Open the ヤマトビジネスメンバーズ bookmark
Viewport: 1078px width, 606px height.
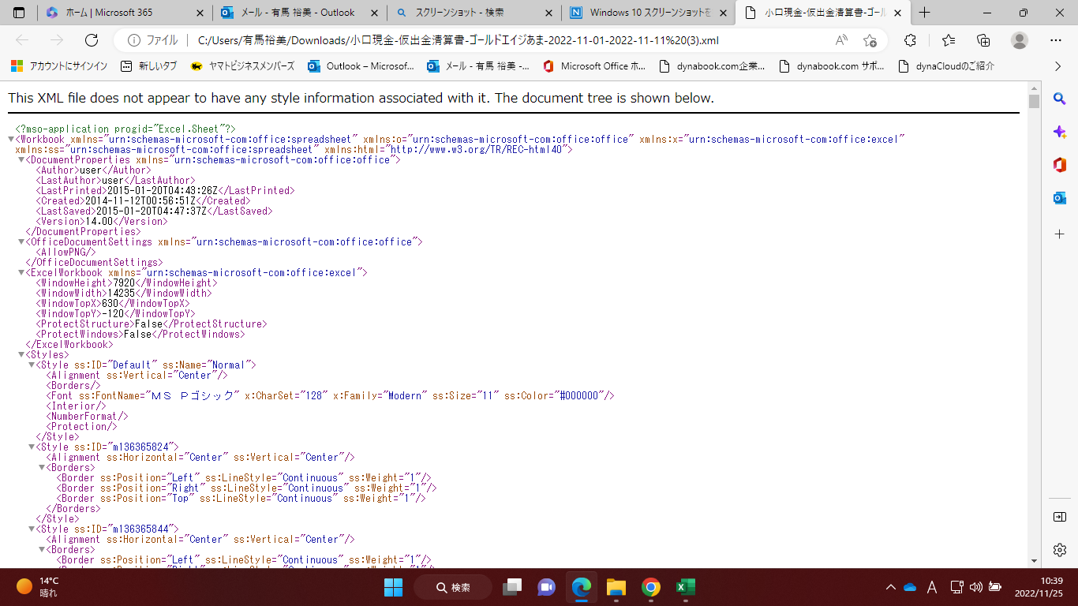point(242,66)
